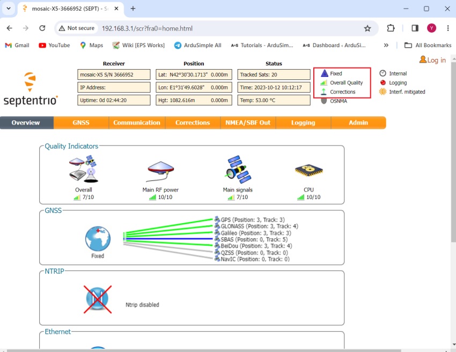The image size is (456, 352).
Task: Toggle the browser side panel
Action: click(415, 28)
